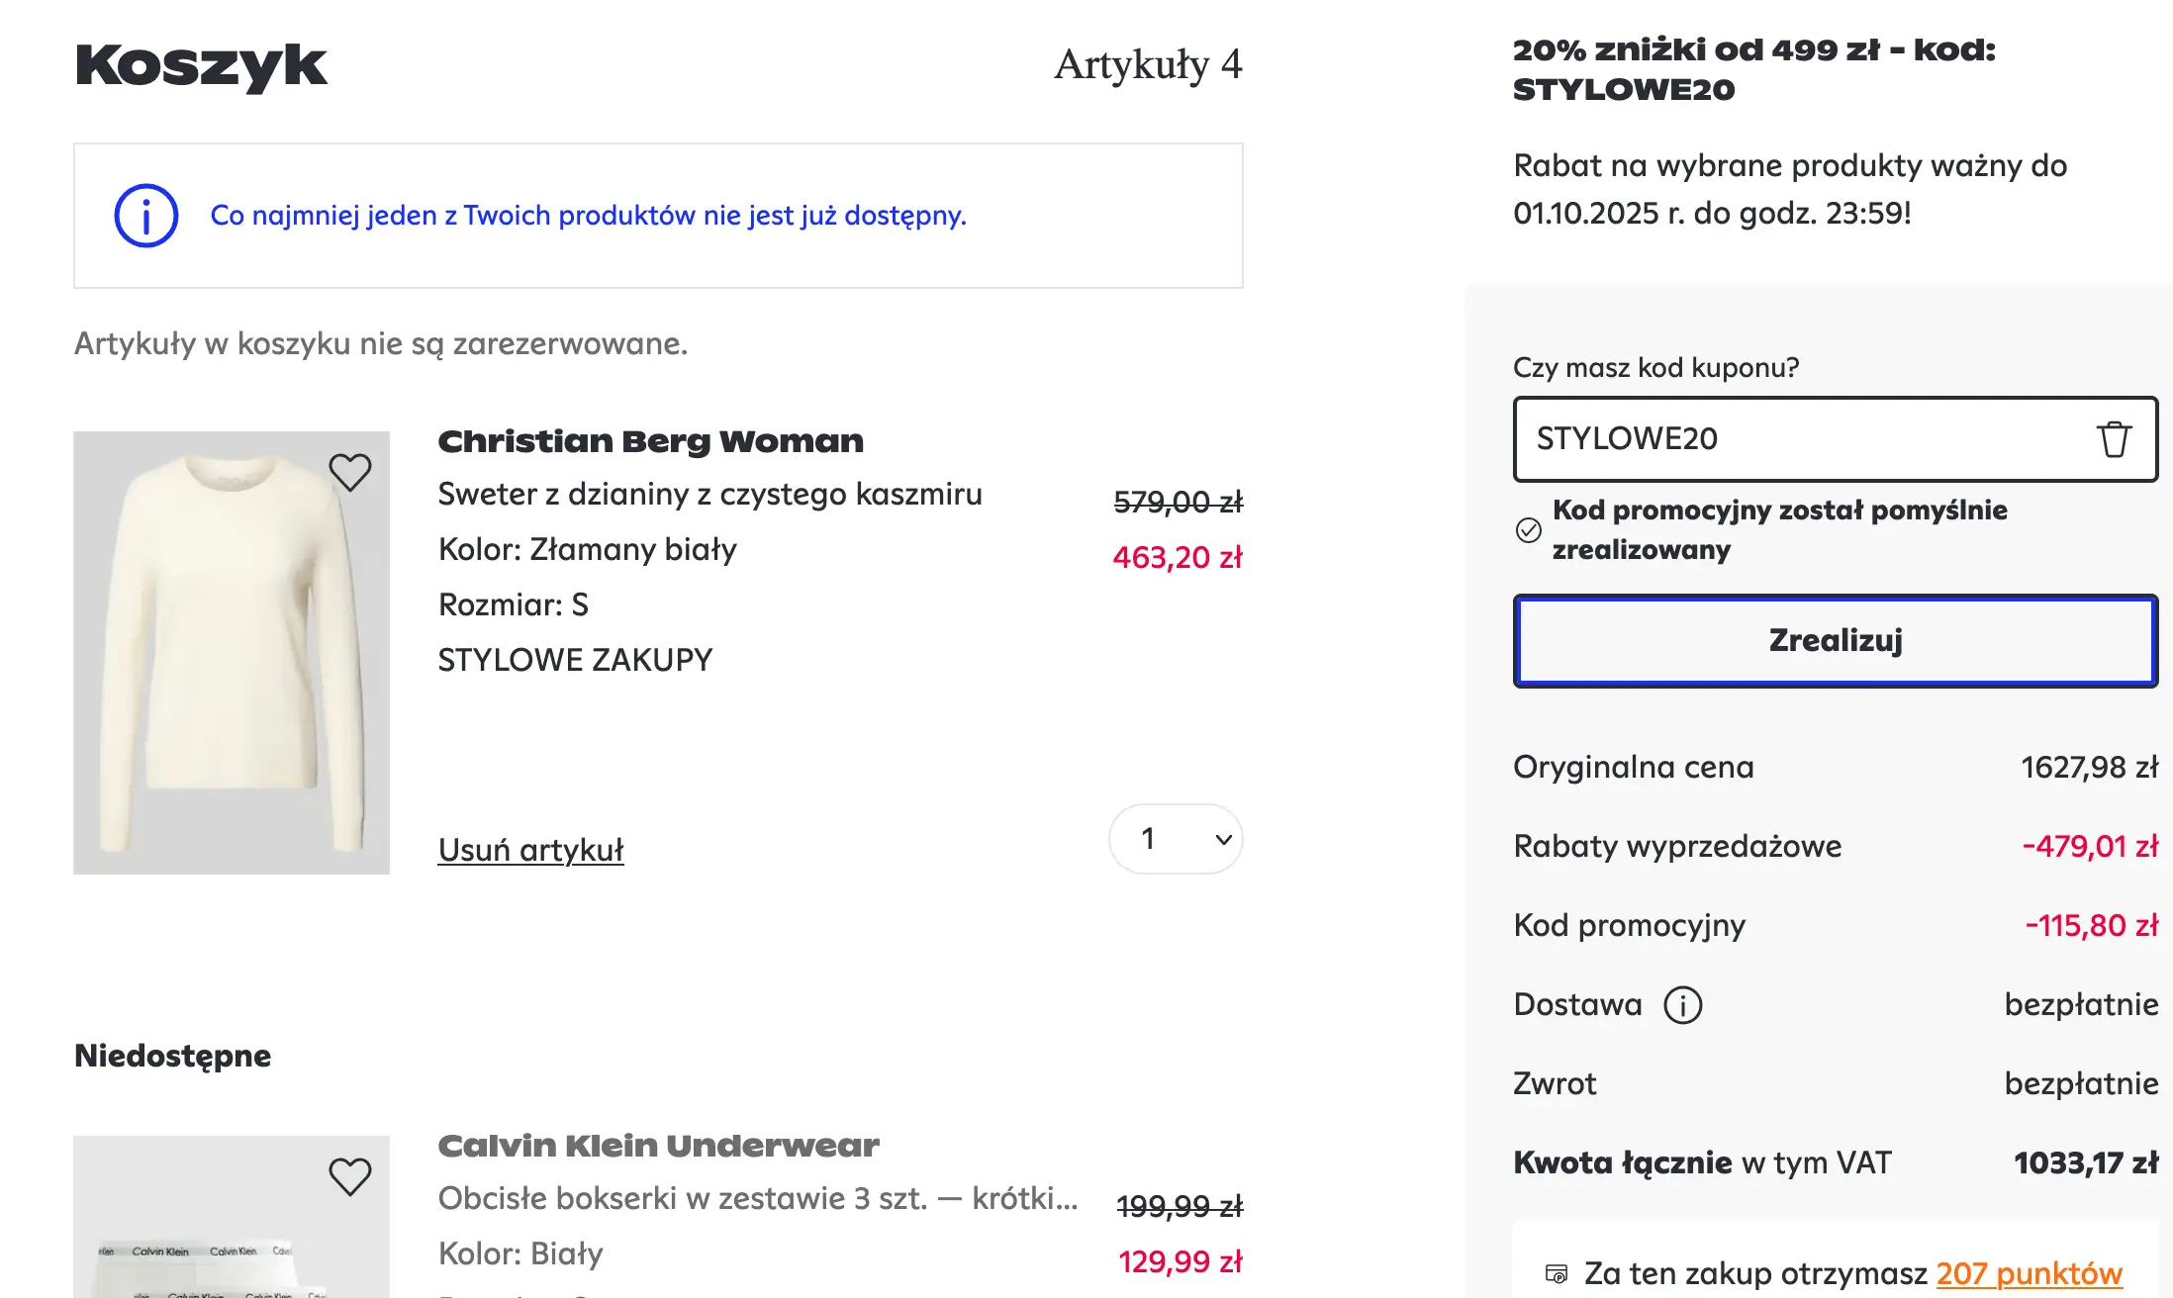Click Sweter z dzianiny z czystego kaszmiru
This screenshot has width=2173, height=1298.
709,494
